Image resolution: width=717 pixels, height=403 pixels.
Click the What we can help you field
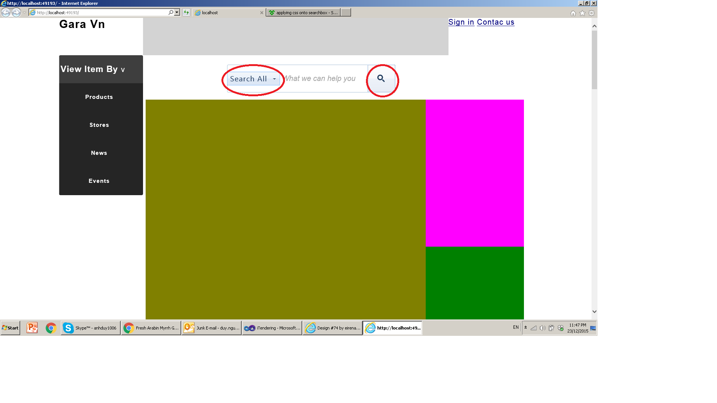point(323,79)
